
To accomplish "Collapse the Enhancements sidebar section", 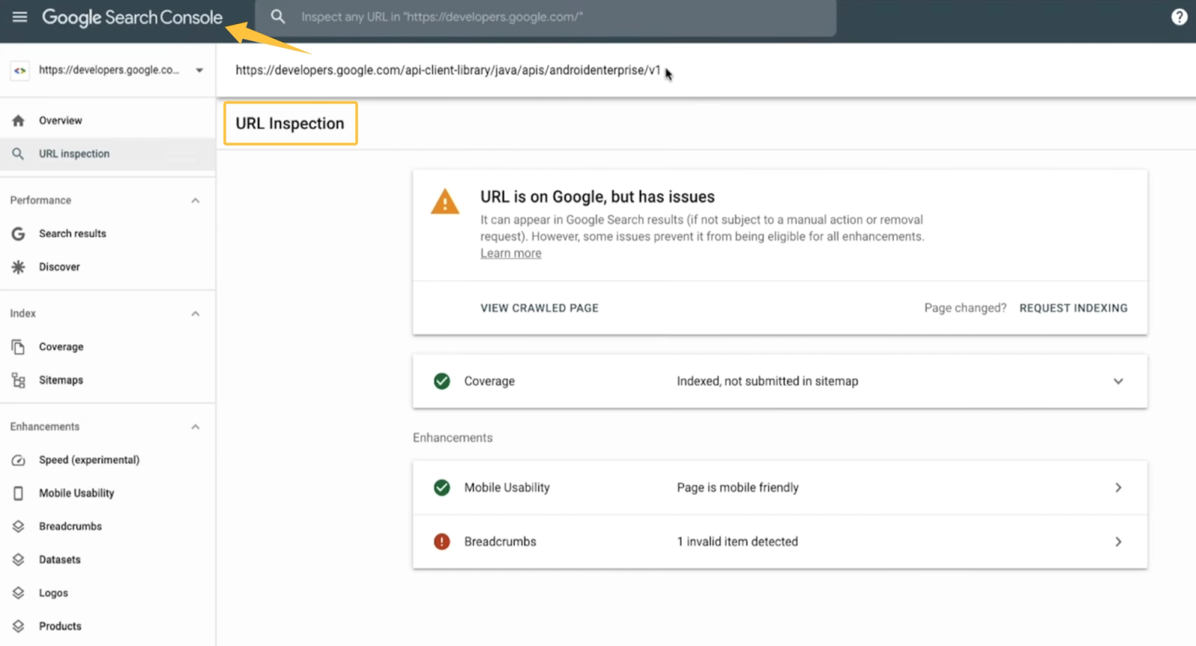I will (x=195, y=427).
